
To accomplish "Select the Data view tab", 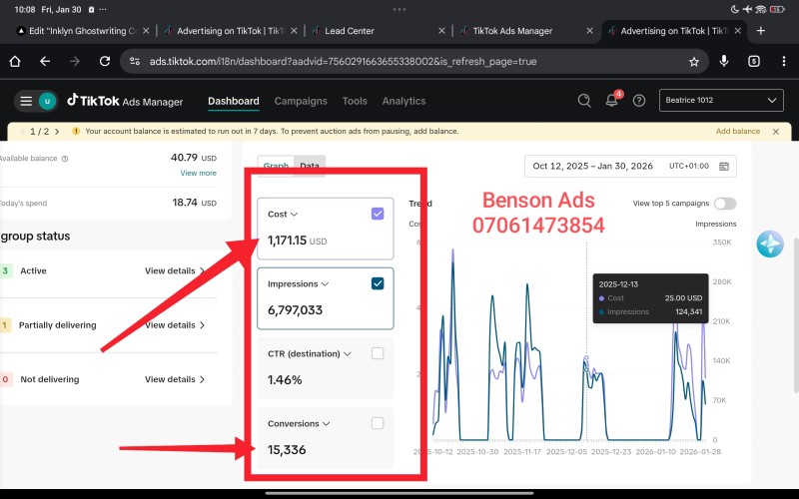I will 310,166.
